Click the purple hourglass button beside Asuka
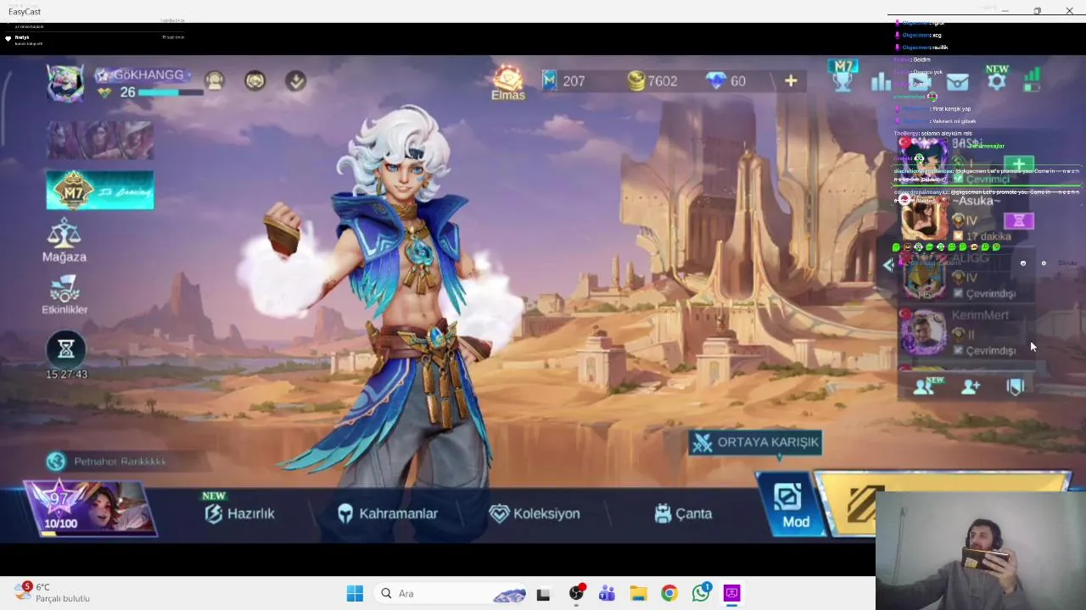 [x=1019, y=220]
